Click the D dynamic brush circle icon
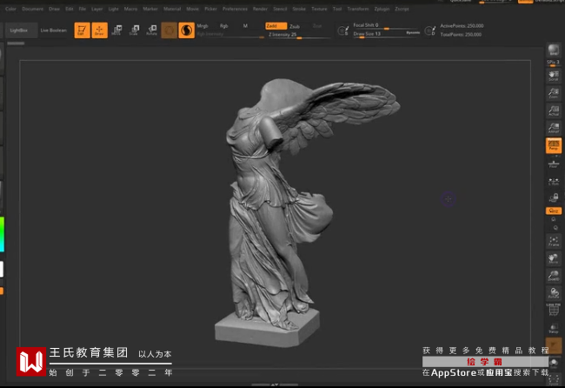The image size is (565, 388). click(x=429, y=30)
